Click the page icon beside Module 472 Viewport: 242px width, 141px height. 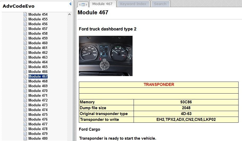tap(25, 100)
